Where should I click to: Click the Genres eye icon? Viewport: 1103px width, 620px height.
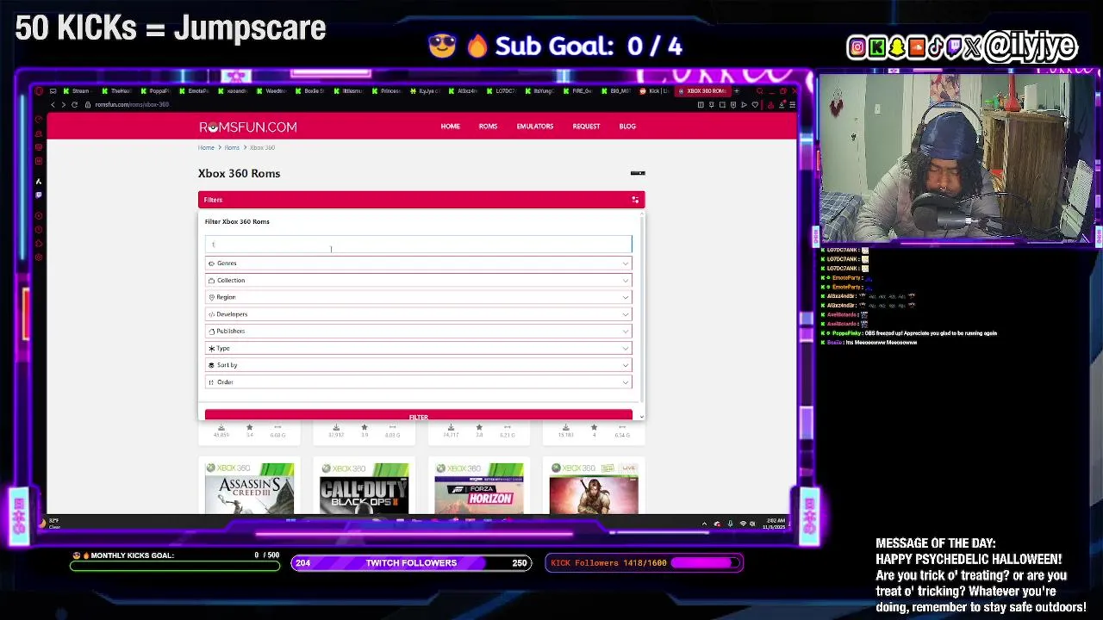(x=211, y=263)
